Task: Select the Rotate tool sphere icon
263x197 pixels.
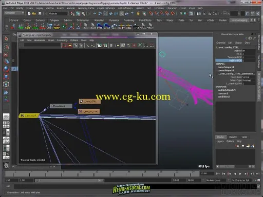Action: click(6, 69)
